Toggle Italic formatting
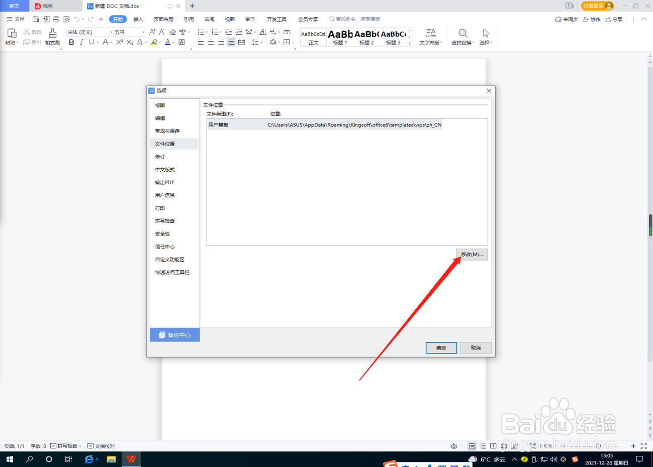The width and height of the screenshot is (653, 467). (x=81, y=42)
